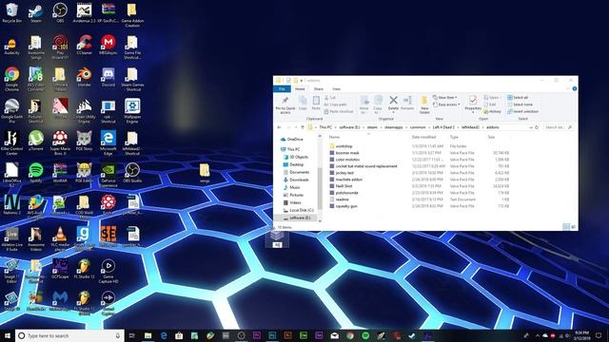This screenshot has width=609, height=342.
Task: Click the taskbar Type here to search box
Action: [69, 335]
